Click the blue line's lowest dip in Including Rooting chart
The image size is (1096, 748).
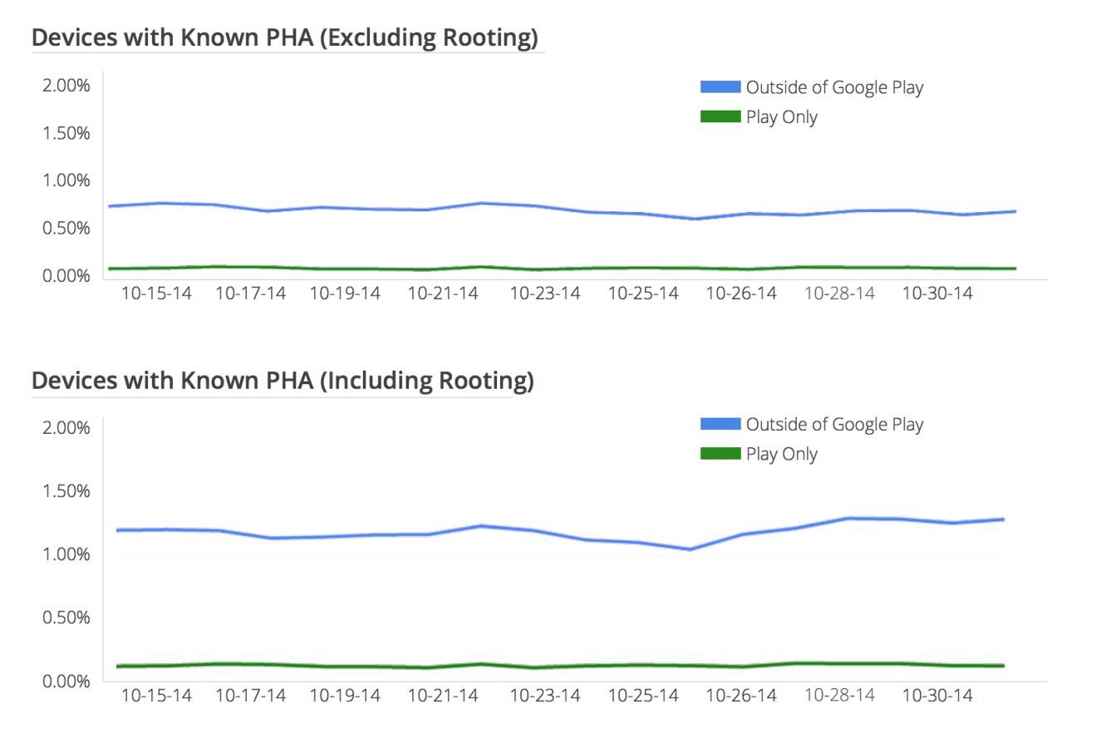point(690,549)
